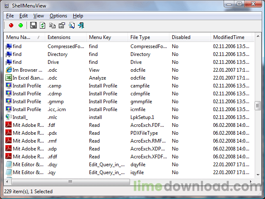This screenshot has height=199, width=265.
Task: Click the 'LpkSetup.1' file type cell
Action: 142,117
